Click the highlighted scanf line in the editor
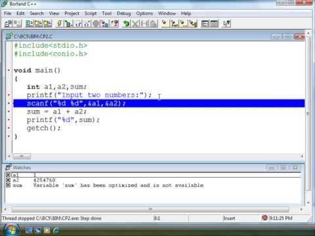315x236 pixels. tap(159, 103)
